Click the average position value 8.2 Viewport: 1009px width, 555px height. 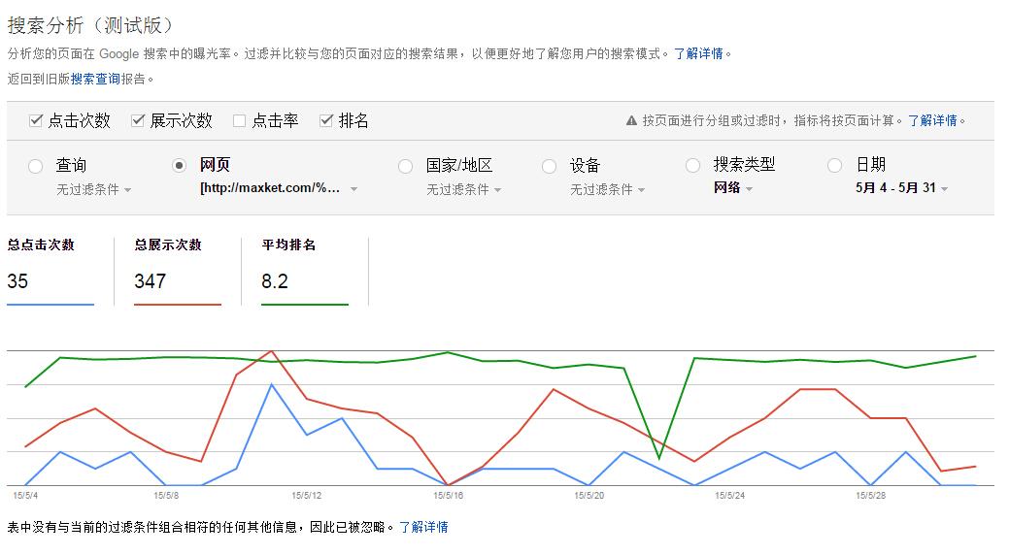[x=275, y=281]
